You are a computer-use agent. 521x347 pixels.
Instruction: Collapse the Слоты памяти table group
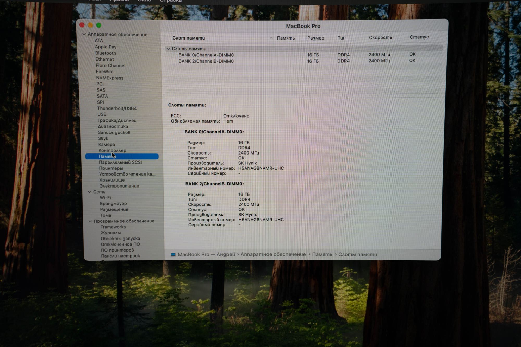pyautogui.click(x=168, y=49)
